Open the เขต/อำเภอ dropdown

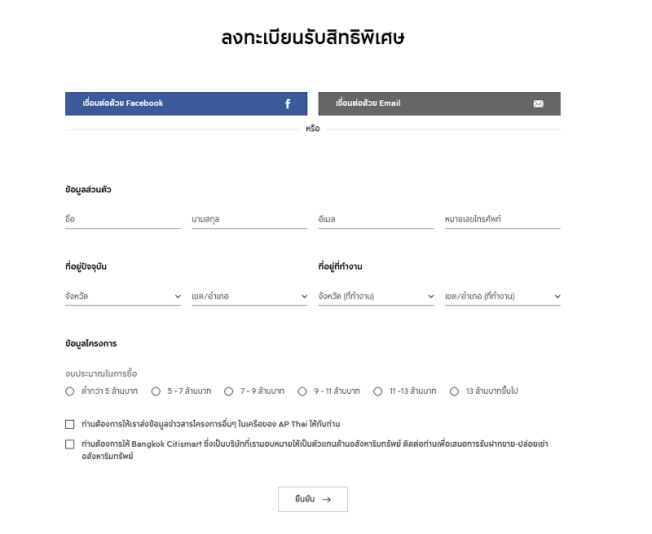coord(249,296)
